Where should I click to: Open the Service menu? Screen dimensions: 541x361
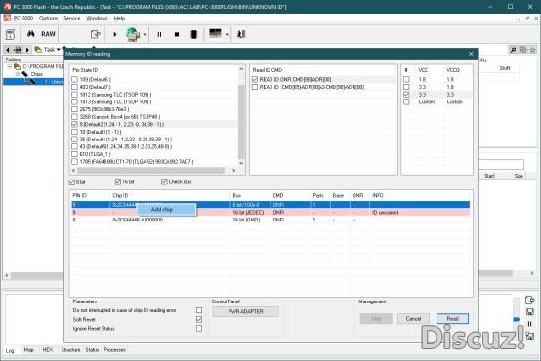71,18
